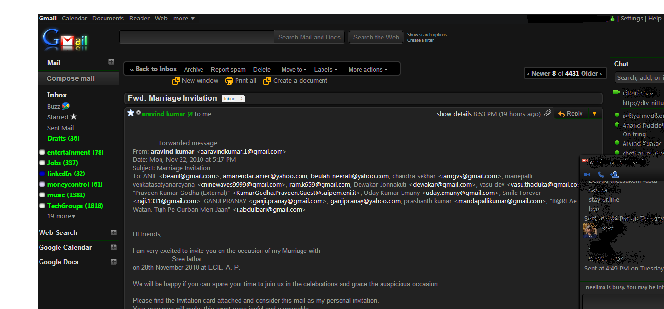Expand the Mail gadget plus button
The image size is (664, 309).
[x=111, y=62]
